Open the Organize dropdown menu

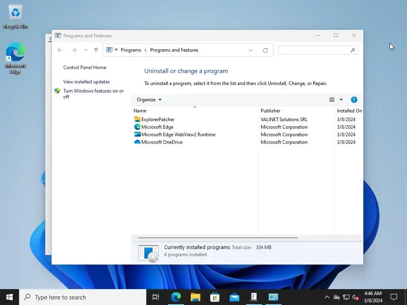point(149,100)
